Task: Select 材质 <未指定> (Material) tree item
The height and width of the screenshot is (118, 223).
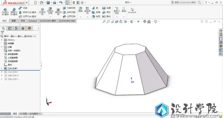Action: [x=12, y=51]
